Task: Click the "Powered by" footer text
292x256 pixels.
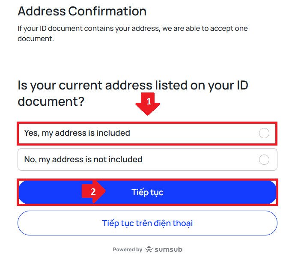Action: point(127,250)
